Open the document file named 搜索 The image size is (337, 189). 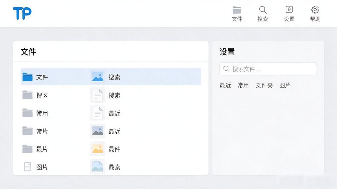[98, 95]
